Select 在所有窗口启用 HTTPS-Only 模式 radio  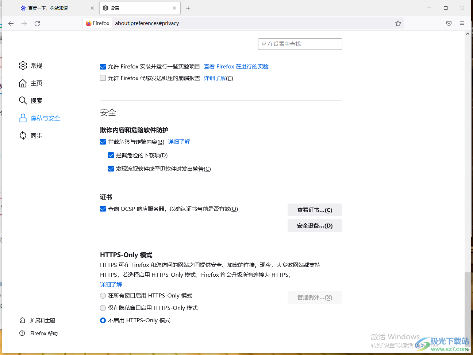pyautogui.click(x=103, y=296)
